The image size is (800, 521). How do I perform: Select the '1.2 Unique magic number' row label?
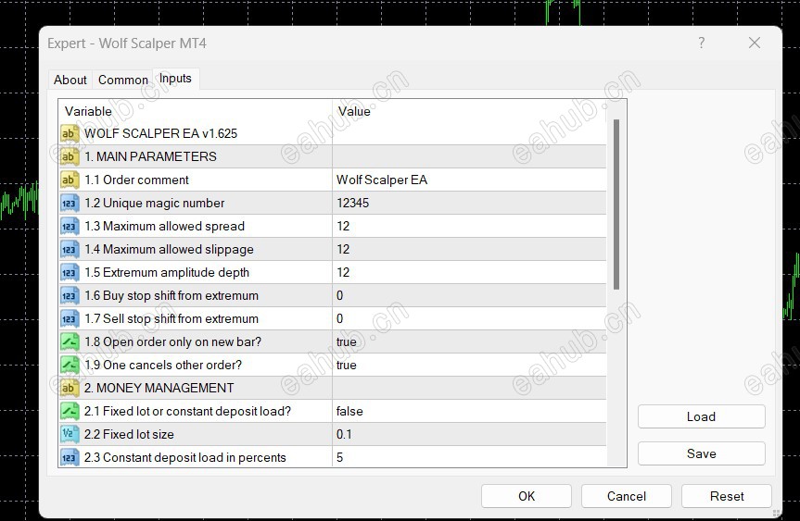155,203
